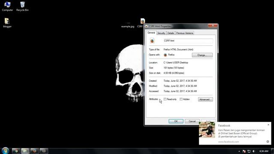274x154 pixels.
Task: Click the Cancel button
Action: (x=192, y=121)
